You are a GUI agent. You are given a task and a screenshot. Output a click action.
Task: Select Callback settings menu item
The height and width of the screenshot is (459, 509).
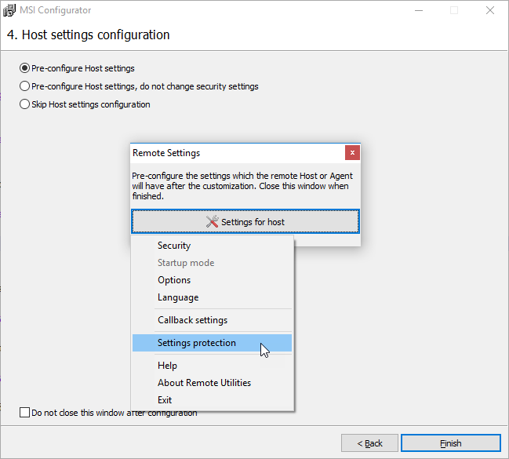[192, 320]
